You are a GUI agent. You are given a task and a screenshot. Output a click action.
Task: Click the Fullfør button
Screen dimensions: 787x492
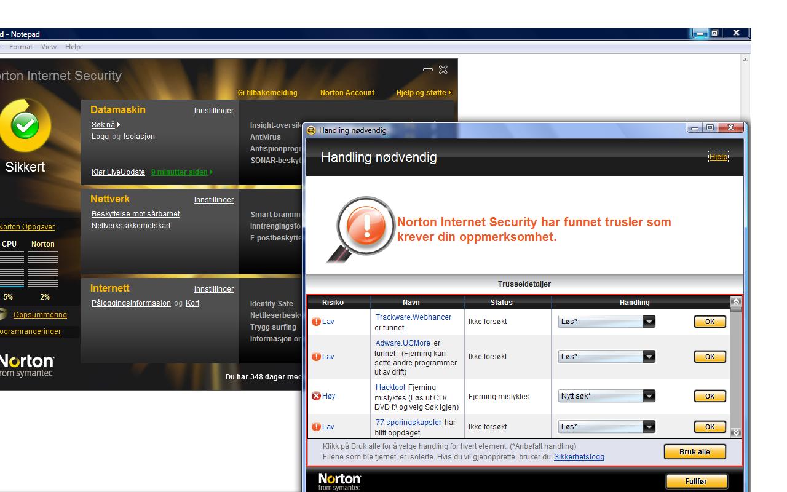coord(696,482)
